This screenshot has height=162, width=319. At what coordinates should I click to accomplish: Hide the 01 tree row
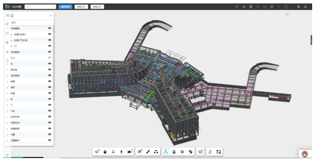tap(50, 46)
